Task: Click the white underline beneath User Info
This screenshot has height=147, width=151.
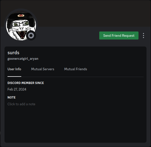Action: [14, 76]
